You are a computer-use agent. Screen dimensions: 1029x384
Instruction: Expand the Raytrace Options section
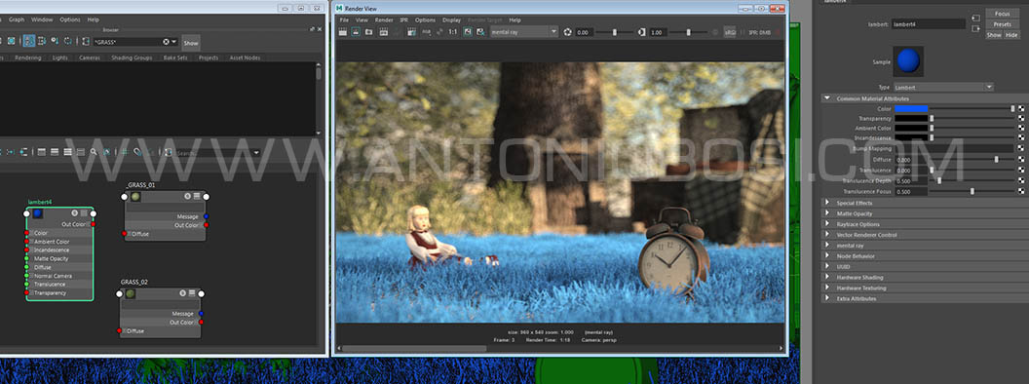[827, 224]
